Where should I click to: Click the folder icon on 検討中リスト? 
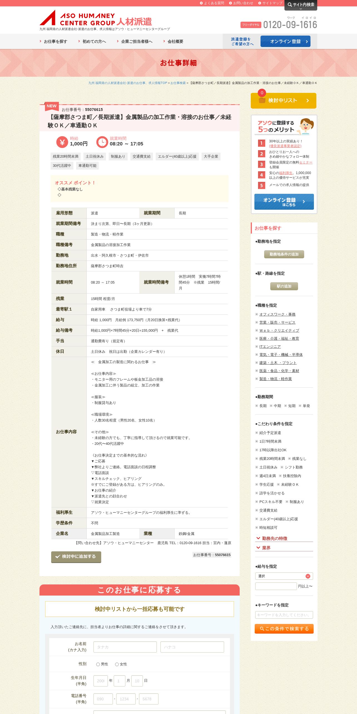[x=262, y=100]
